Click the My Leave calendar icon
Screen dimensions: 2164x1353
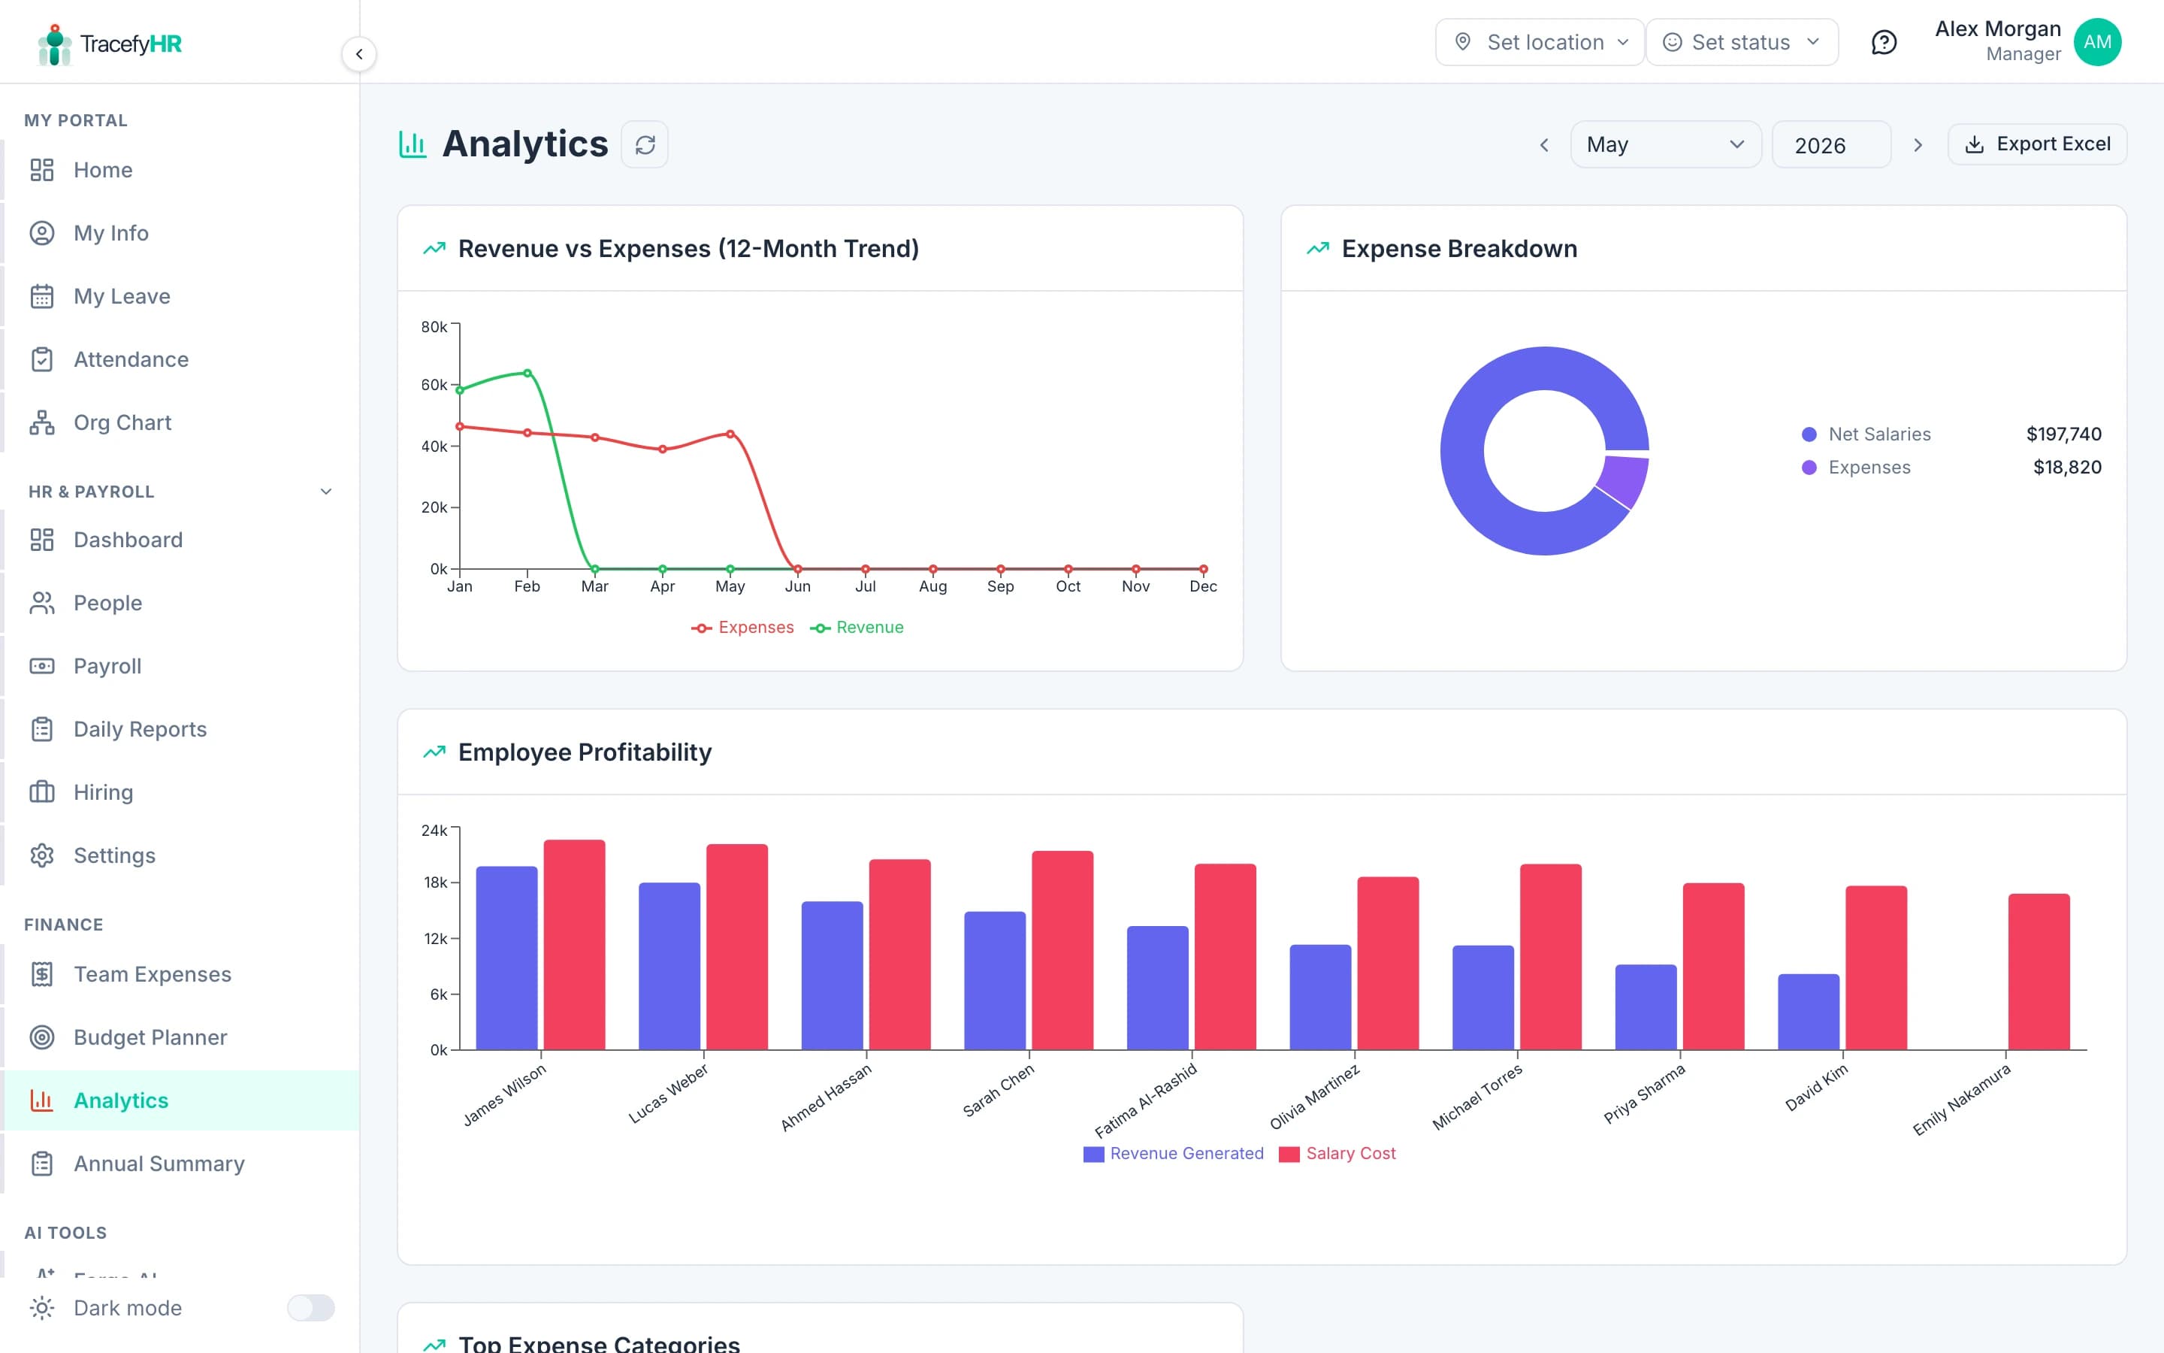[42, 296]
